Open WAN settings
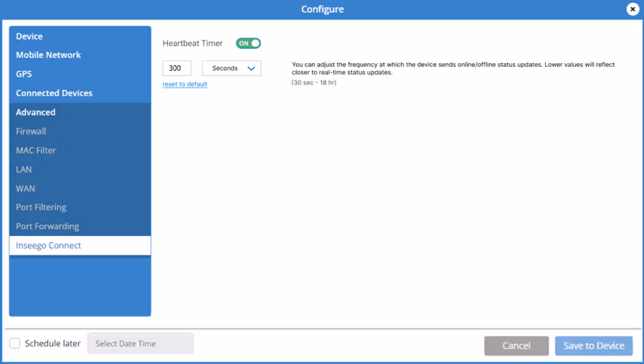 pos(80,188)
